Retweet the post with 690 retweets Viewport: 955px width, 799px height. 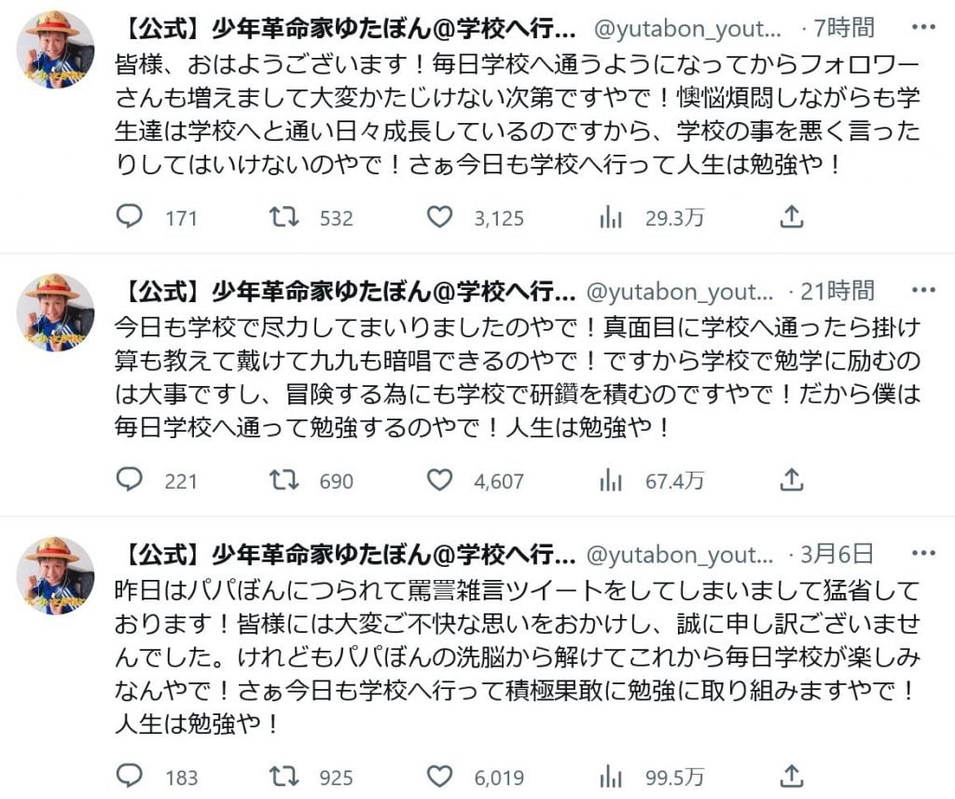(x=284, y=480)
